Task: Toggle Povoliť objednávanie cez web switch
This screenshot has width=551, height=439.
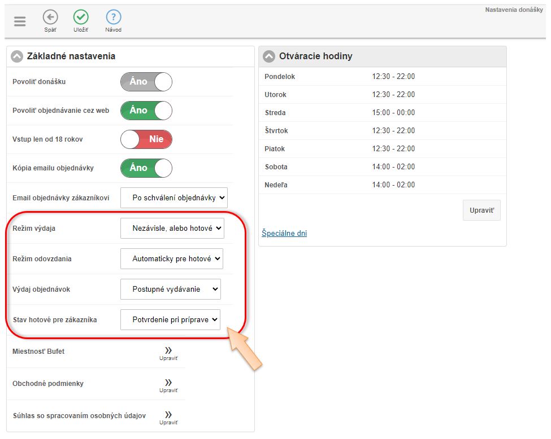Action: tap(146, 111)
